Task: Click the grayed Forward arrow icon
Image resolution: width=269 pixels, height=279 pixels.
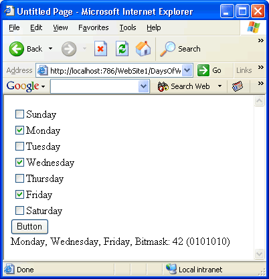Action: pos(69,49)
